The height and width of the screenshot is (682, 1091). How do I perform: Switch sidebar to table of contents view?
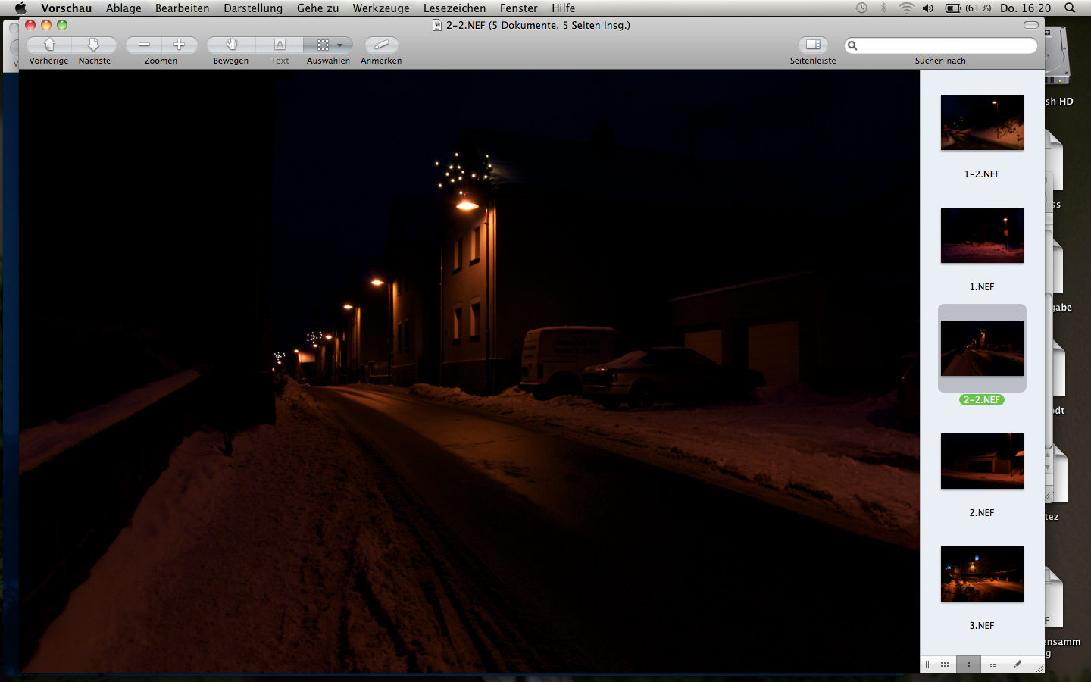pyautogui.click(x=993, y=665)
